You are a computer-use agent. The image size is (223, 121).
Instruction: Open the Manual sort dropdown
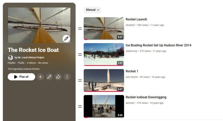pos(92,10)
